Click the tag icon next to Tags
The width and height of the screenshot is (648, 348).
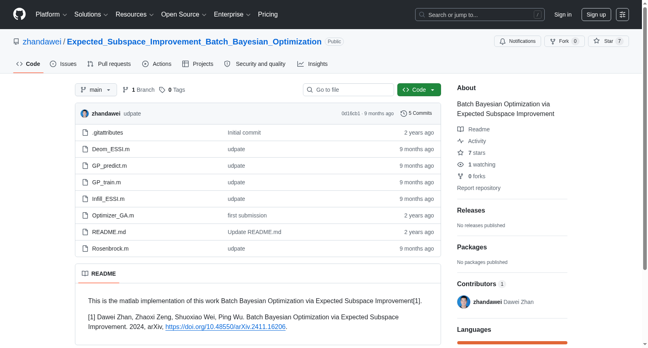[162, 90]
